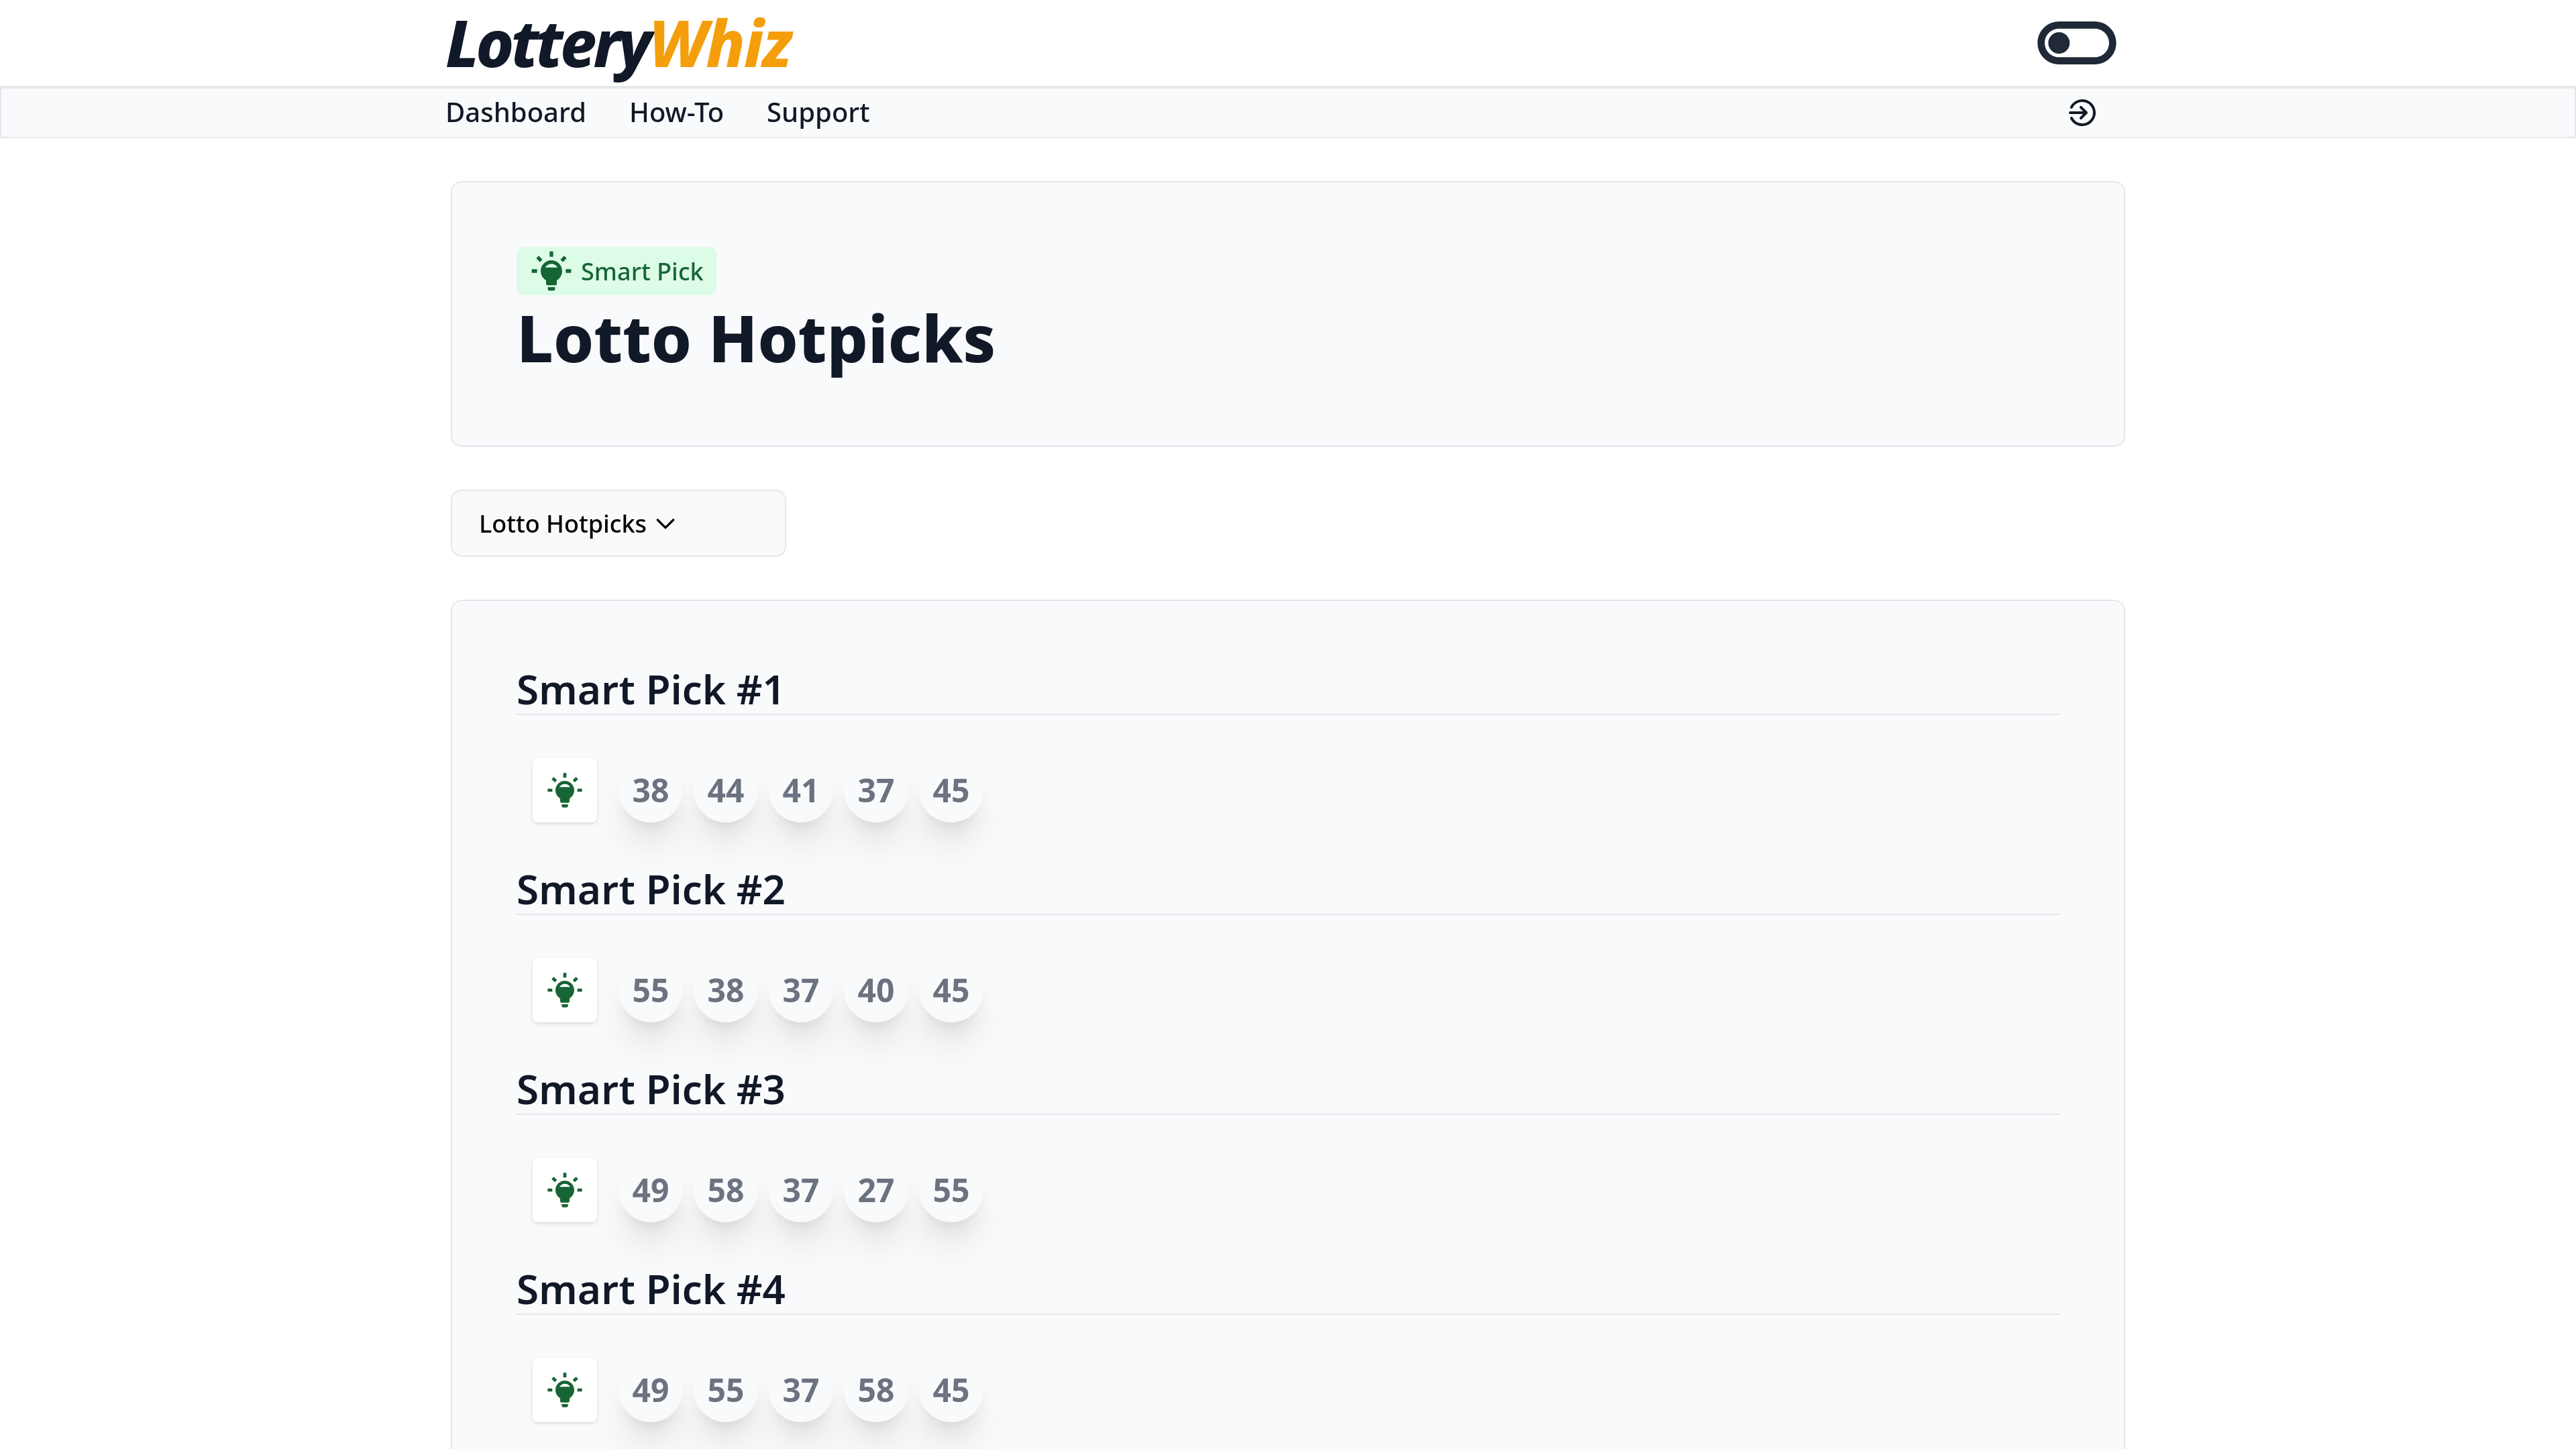Click the Smart Pick #2 lightbulb icon
The image size is (2576, 1449).
pos(564,990)
